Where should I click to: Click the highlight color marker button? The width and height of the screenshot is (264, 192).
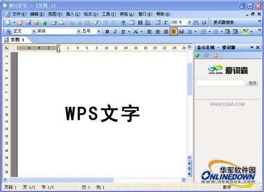[246, 32]
